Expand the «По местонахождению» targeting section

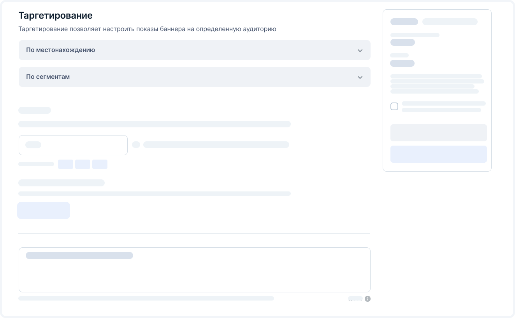[194, 50]
